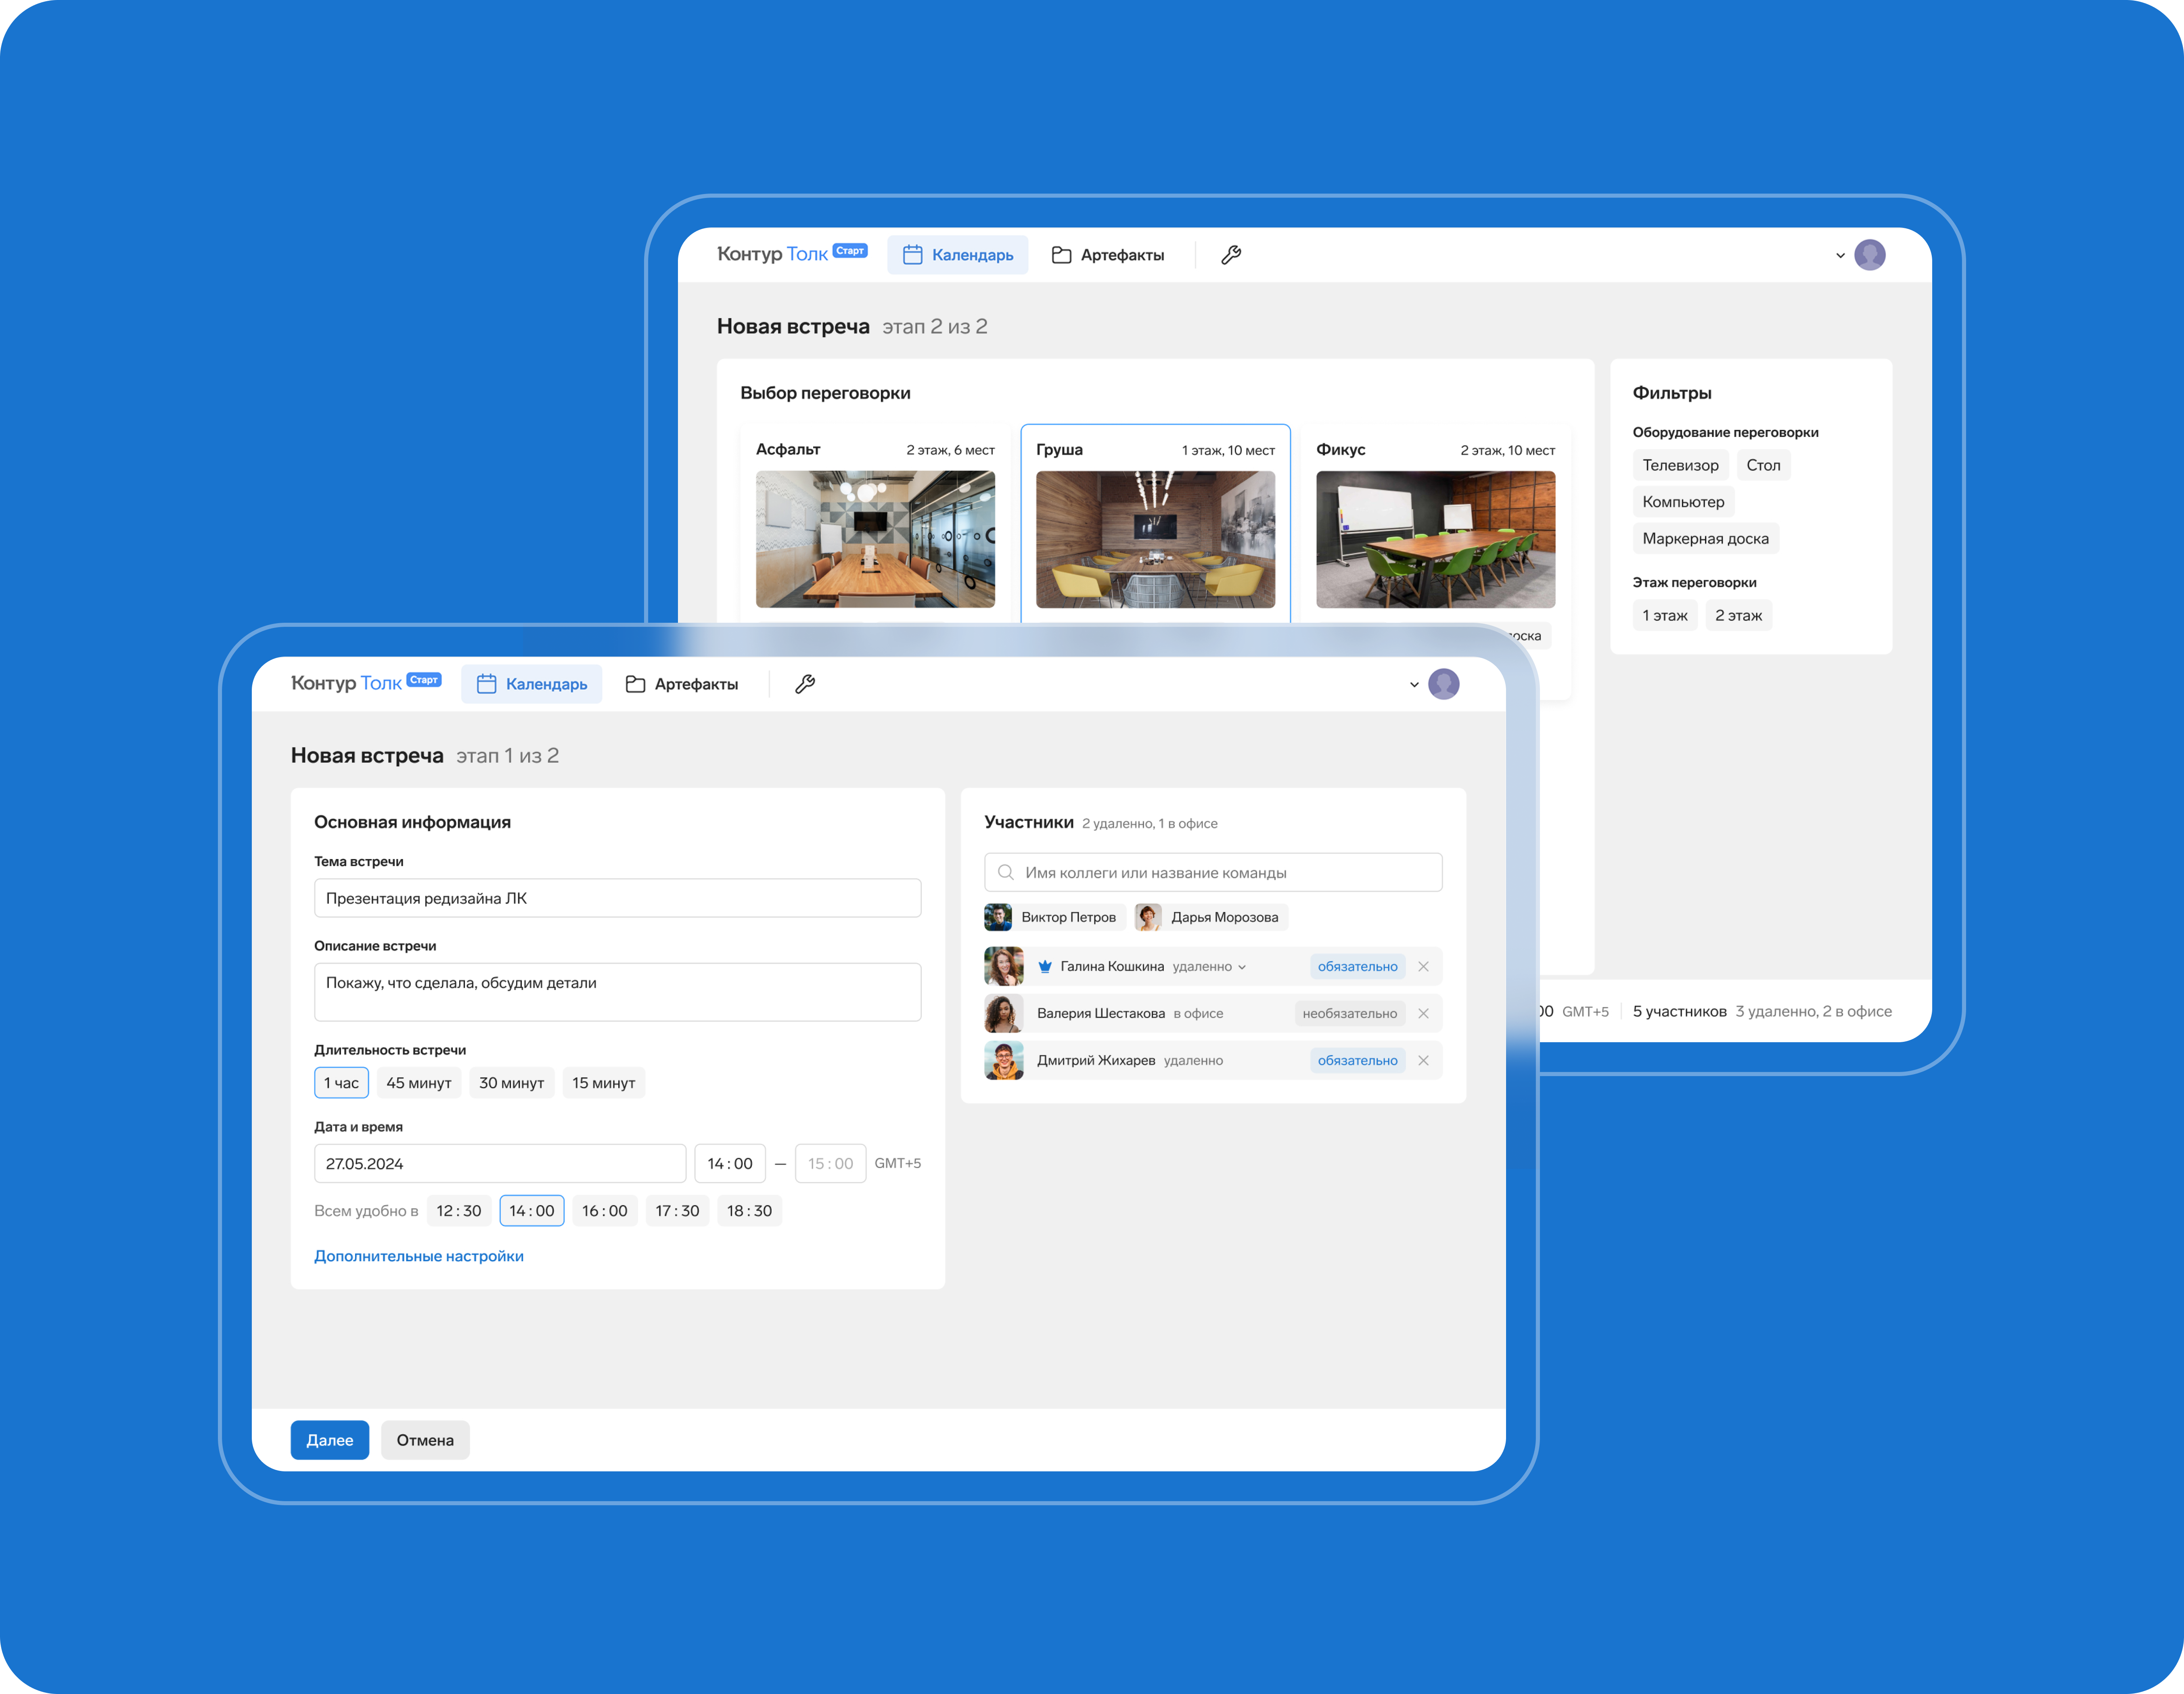Screen dimensions: 2184x1694
Task: Pick the suggested time 16:00
Action: [x=605, y=1211]
